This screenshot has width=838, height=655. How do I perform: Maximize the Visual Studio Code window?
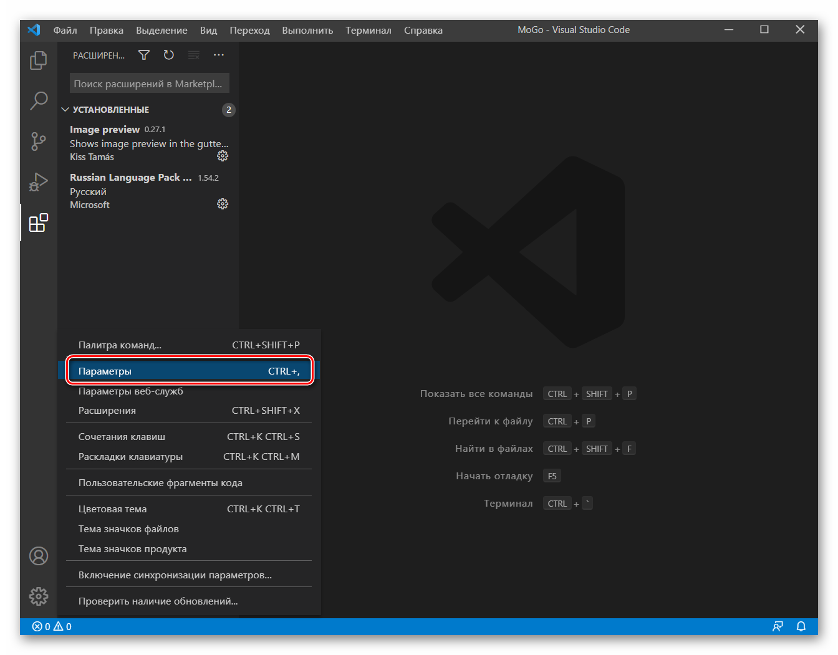(x=764, y=30)
